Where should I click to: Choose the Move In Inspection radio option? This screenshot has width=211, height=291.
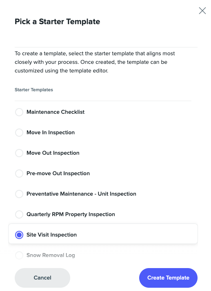tap(19, 133)
